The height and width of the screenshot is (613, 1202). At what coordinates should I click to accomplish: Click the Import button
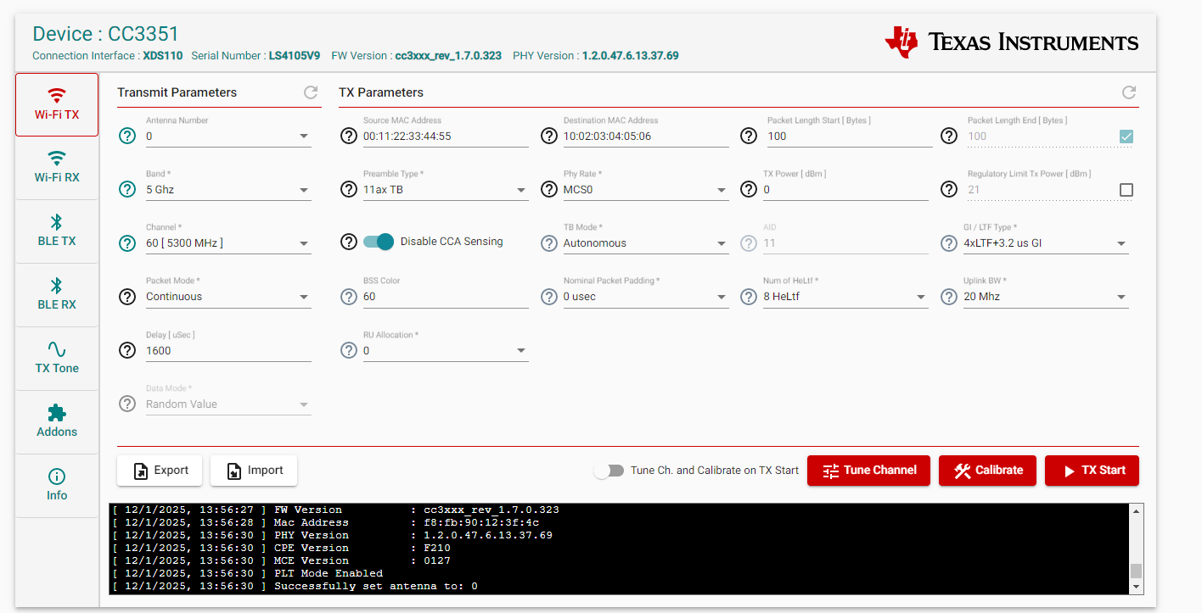(x=254, y=471)
